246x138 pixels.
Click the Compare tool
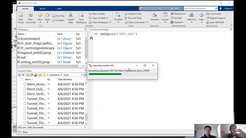click(58, 20)
